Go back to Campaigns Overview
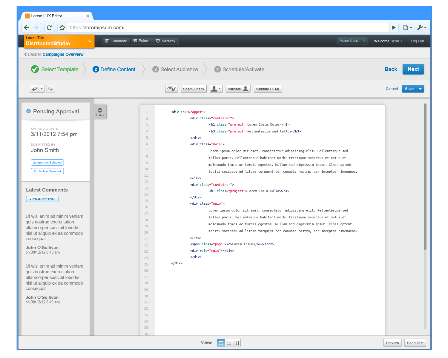This screenshot has width=448, height=358. point(54,54)
